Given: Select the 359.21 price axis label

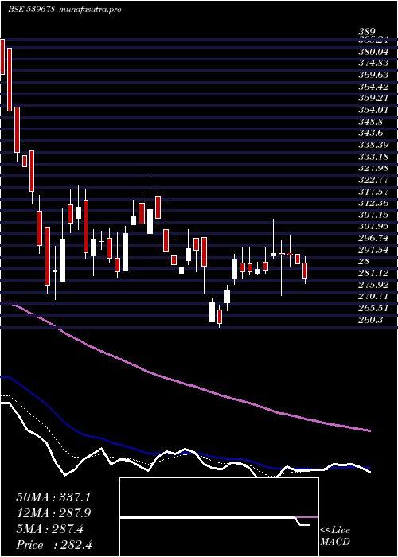Looking at the screenshot, I should [x=373, y=99].
